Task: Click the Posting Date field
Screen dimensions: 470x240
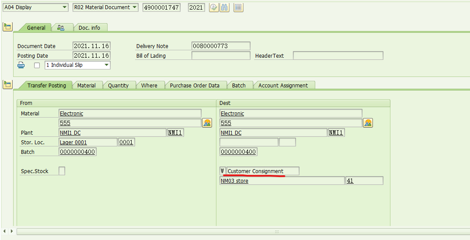Action: point(91,56)
